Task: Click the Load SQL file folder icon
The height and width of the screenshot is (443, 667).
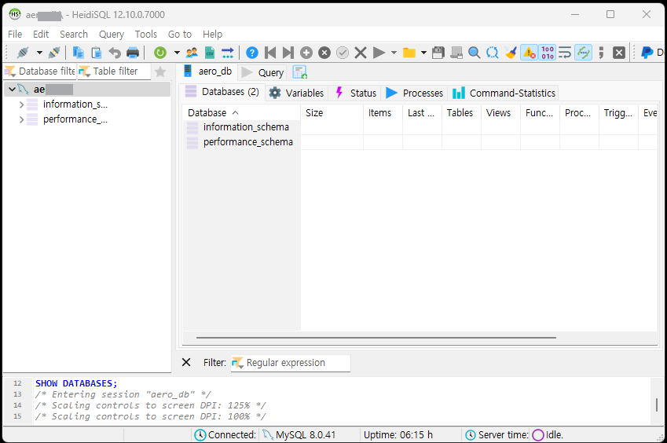Action: click(x=409, y=53)
